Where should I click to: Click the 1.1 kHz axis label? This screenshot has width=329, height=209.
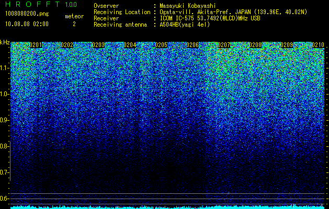click(4, 68)
